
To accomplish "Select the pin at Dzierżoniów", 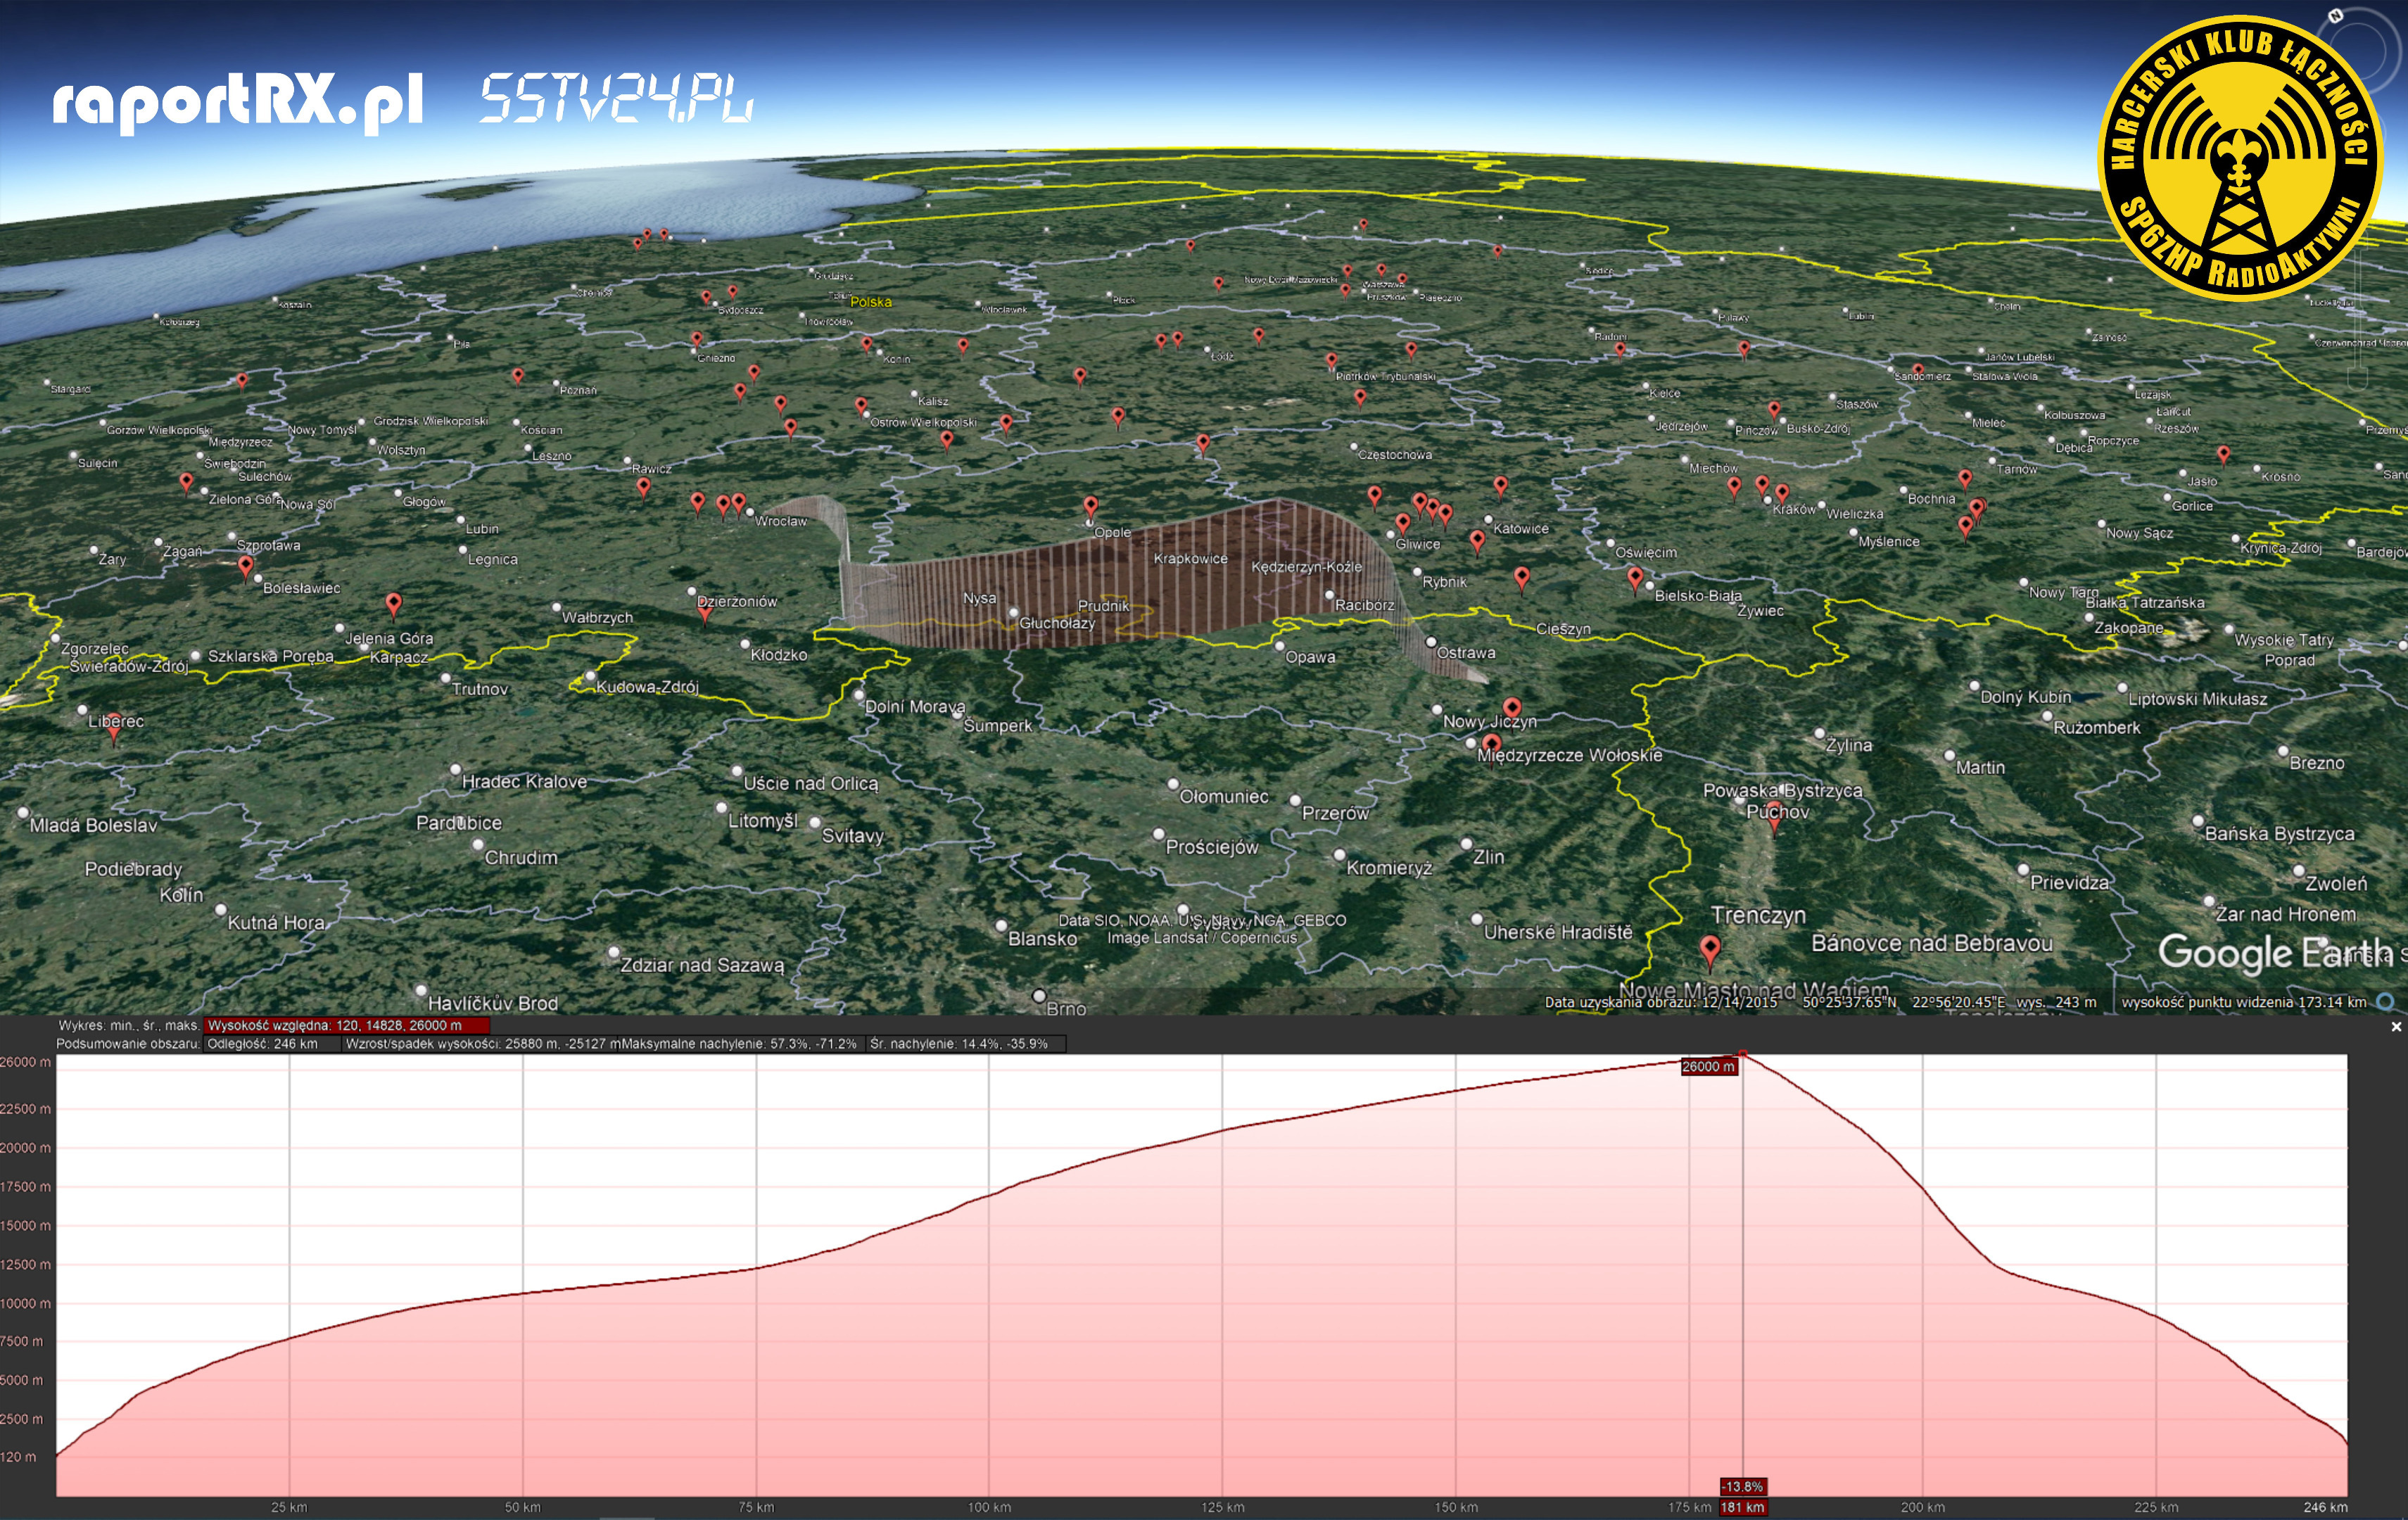I will [705, 610].
